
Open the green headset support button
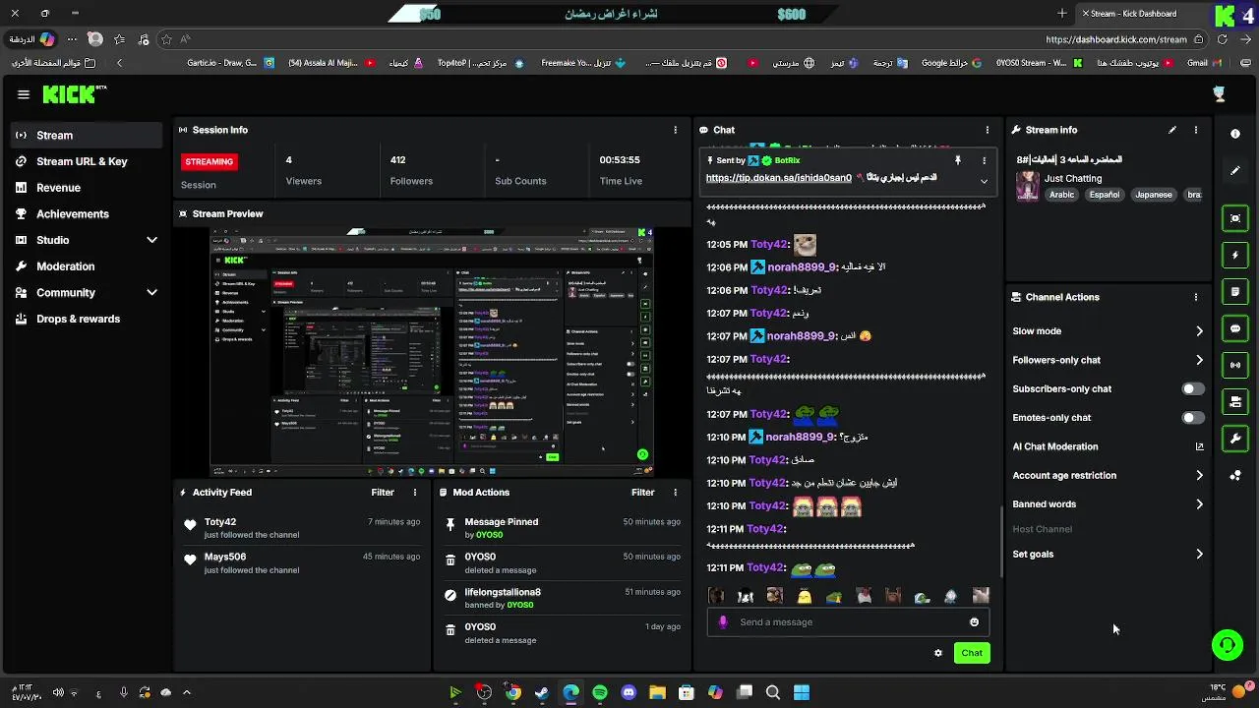tap(1228, 645)
